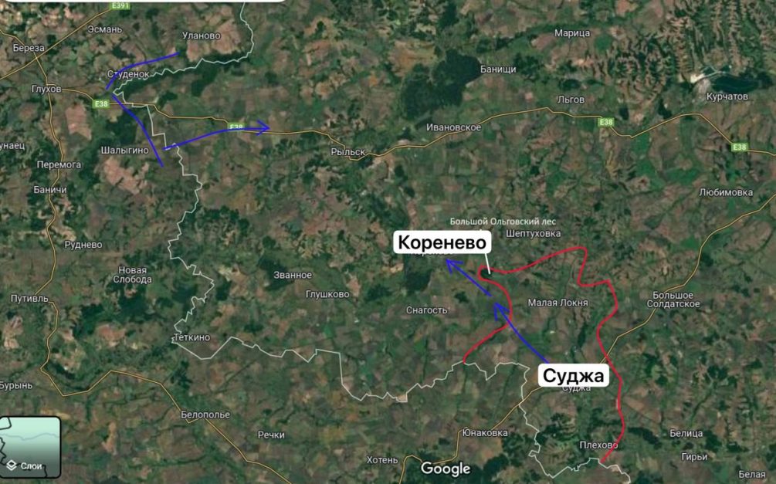Viewport: 776px width, 484px height.
Task: Click the E391 road badge
Action: (x=120, y=5)
